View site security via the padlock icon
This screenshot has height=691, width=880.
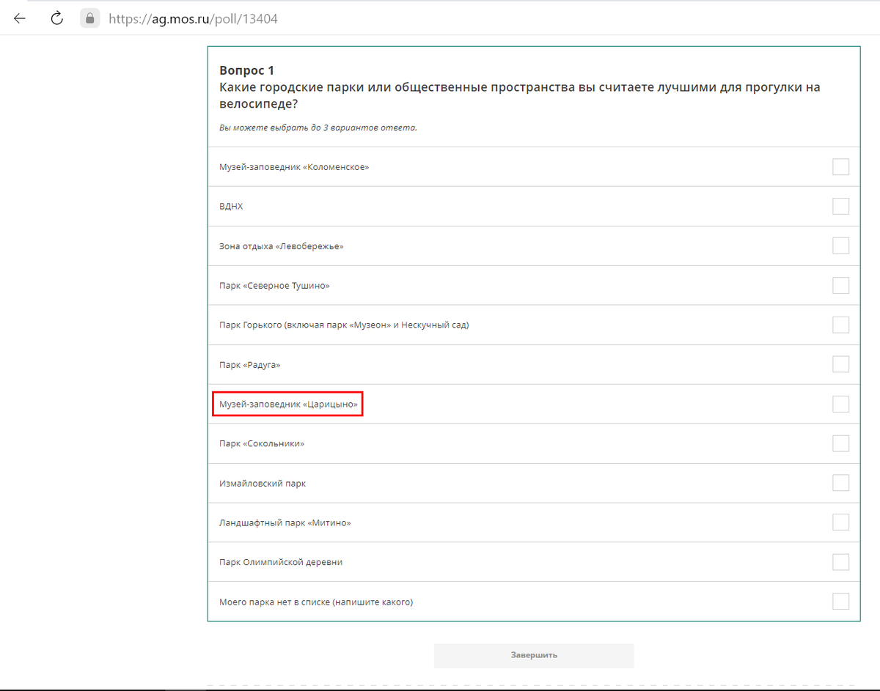click(89, 18)
